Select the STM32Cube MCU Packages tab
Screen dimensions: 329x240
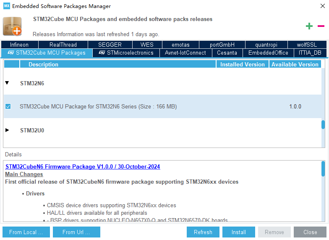47,53
